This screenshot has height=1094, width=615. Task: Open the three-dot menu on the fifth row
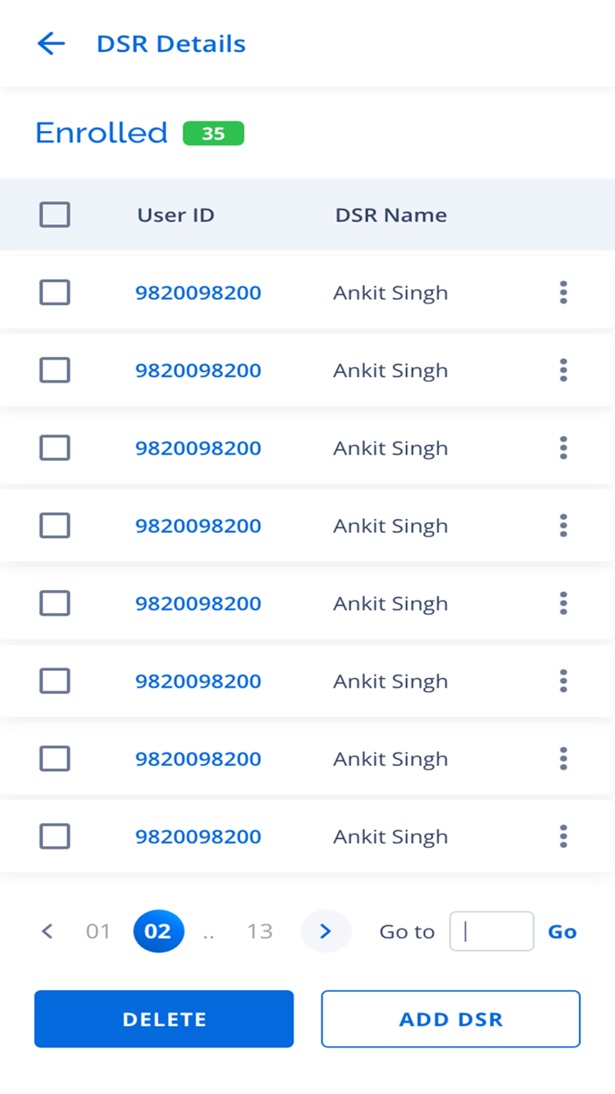(563, 603)
